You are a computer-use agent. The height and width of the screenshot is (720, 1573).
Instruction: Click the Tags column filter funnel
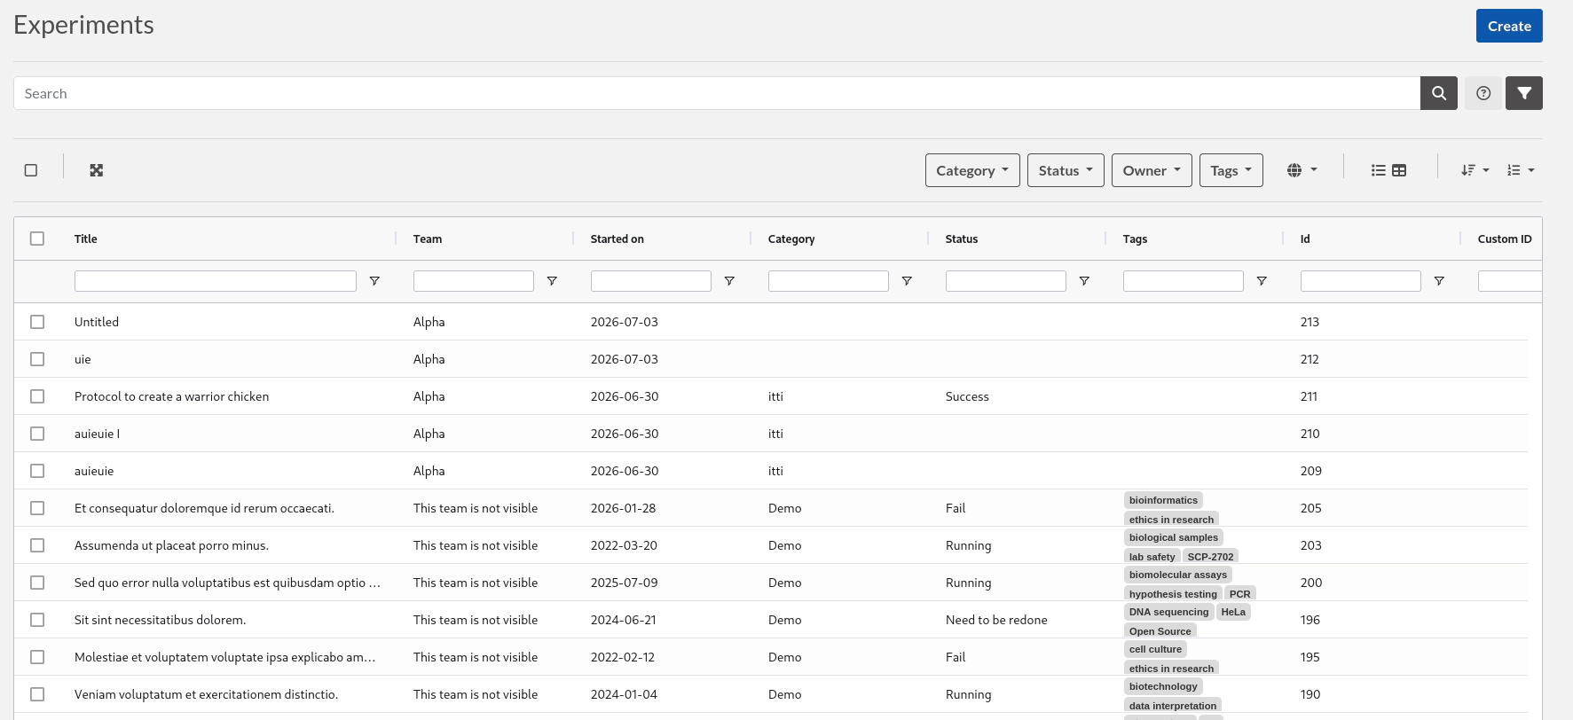(1262, 281)
